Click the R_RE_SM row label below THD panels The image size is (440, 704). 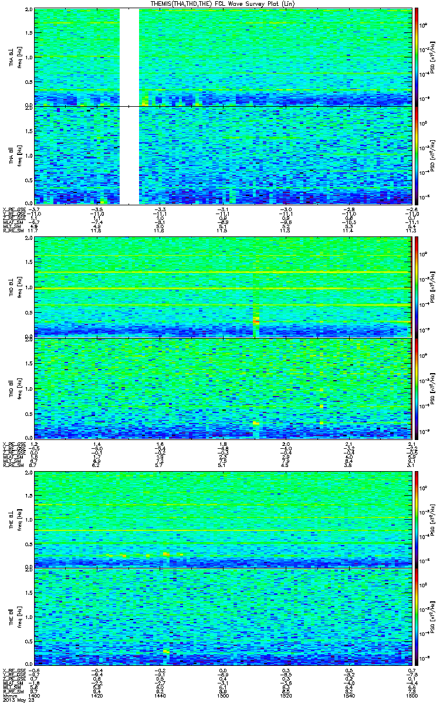coord(14,465)
